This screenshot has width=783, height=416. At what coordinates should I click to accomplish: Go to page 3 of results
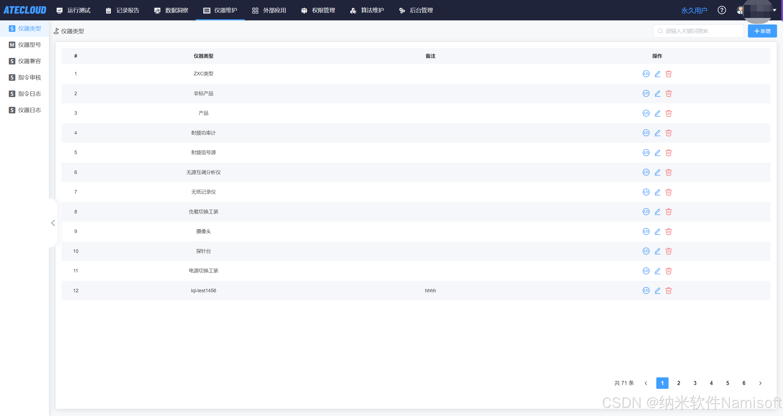(x=695, y=383)
